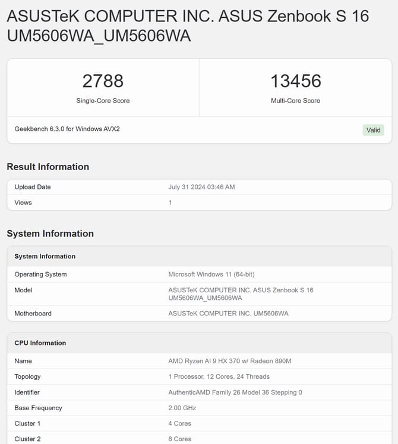This screenshot has width=398, height=444.
Task: Click the 2.00 GHz base frequency value
Action: [x=182, y=408]
